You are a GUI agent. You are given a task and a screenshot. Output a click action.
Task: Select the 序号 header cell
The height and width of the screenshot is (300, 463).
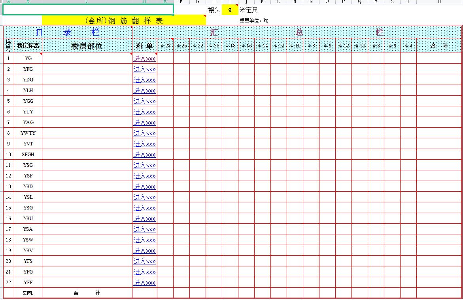[x=9, y=46]
